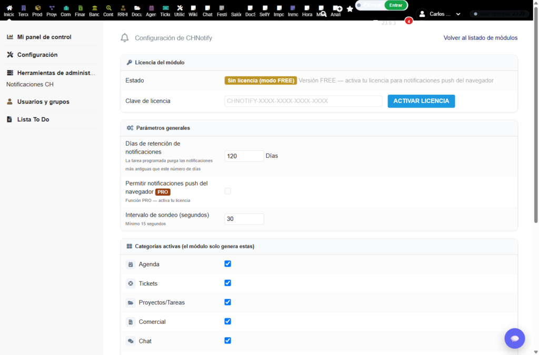Click the Parámetros generales heading
The width and height of the screenshot is (539, 355).
coord(163,128)
